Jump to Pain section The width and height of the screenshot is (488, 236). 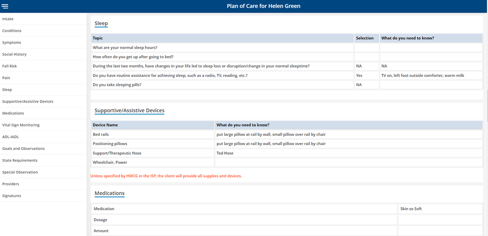coord(6,78)
